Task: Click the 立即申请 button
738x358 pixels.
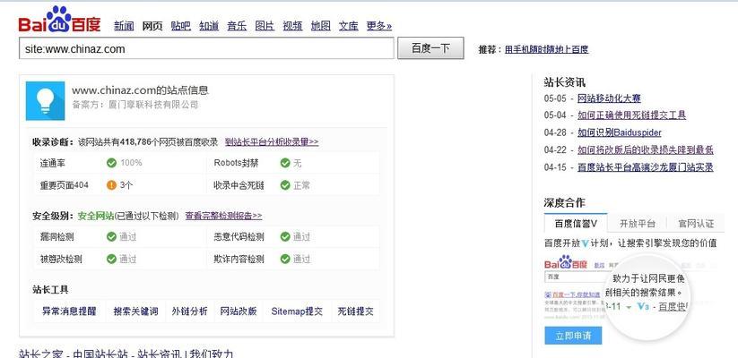Action: coord(573,336)
